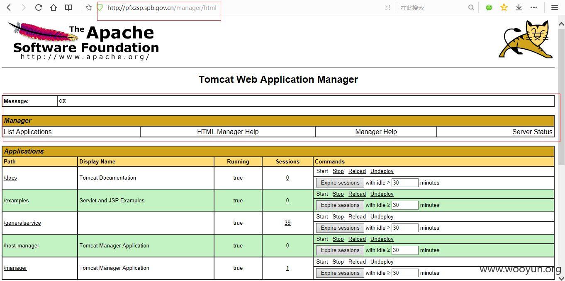Open the Server Status link
The width and height of the screenshot is (565, 281).
pyautogui.click(x=532, y=132)
